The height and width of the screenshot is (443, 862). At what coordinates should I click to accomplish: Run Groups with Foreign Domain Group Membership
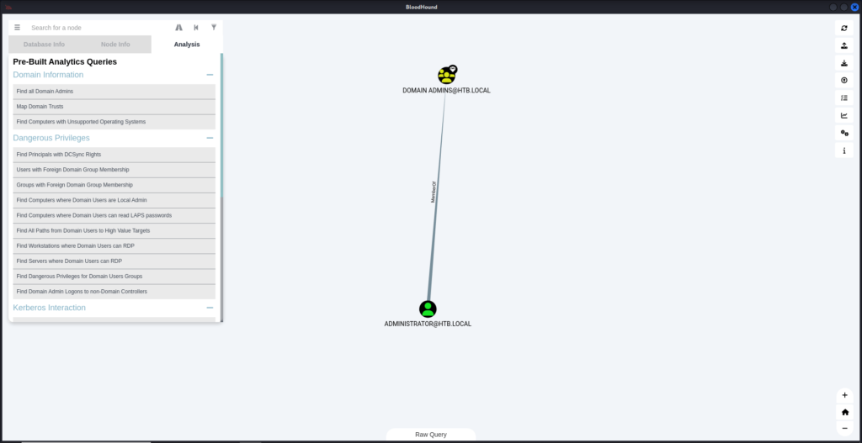coord(114,185)
